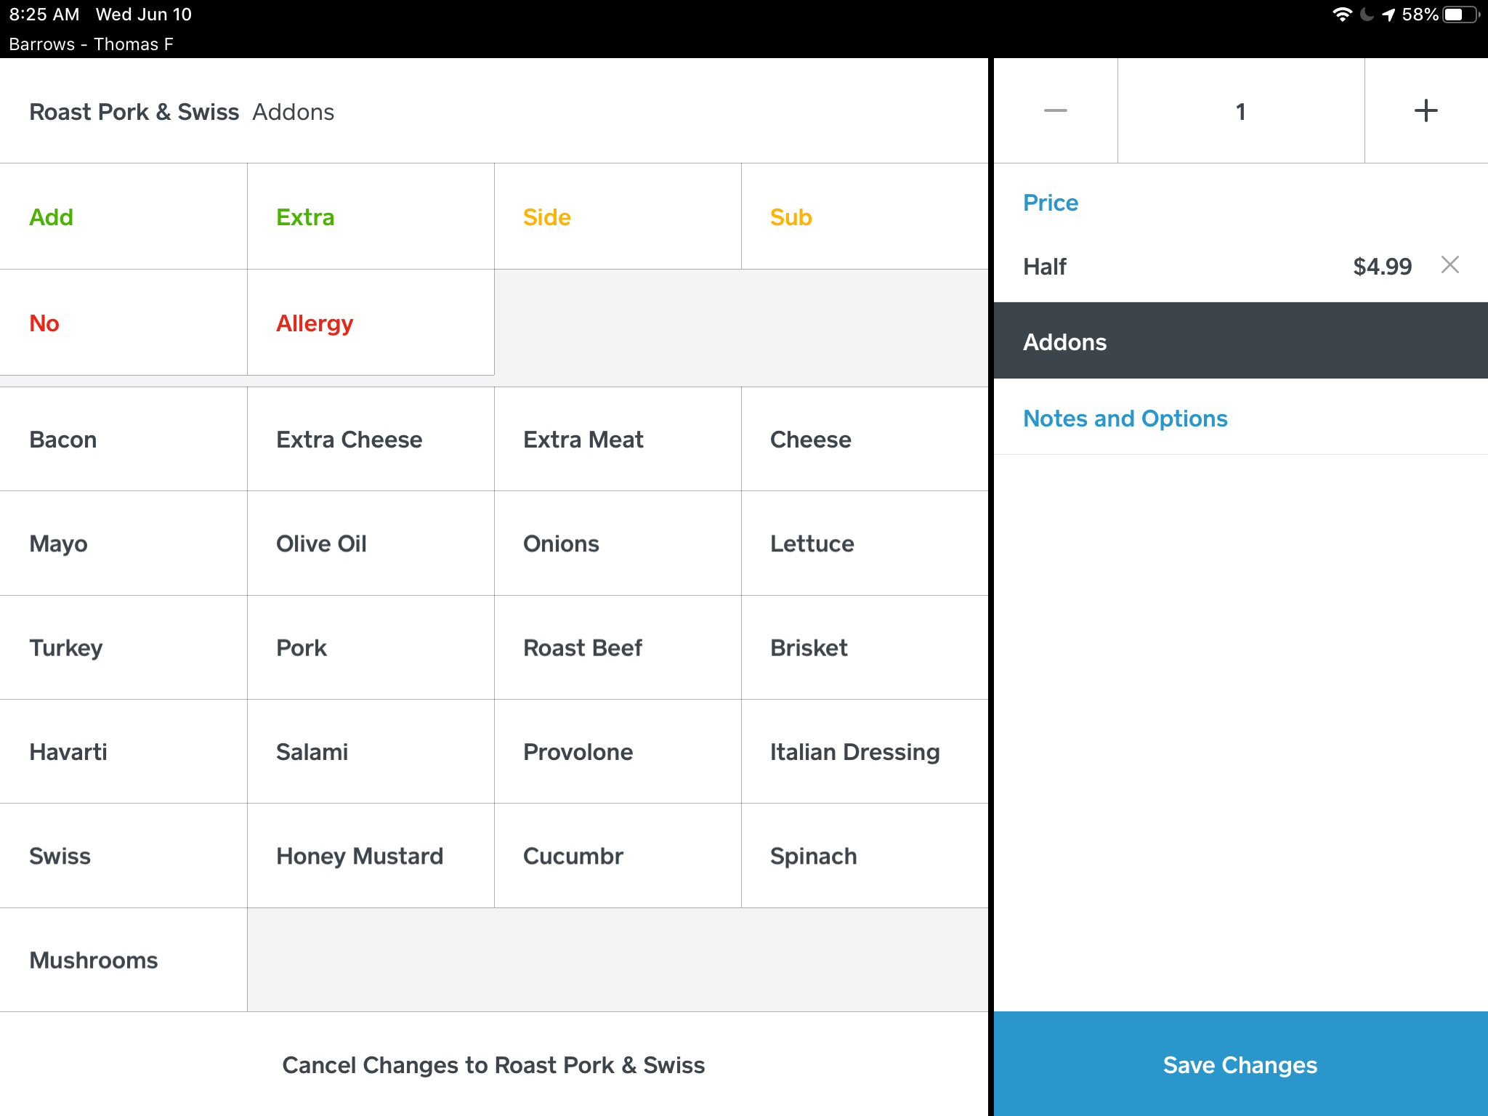
Task: Choose the Side modifier prefix
Action: coord(618,217)
